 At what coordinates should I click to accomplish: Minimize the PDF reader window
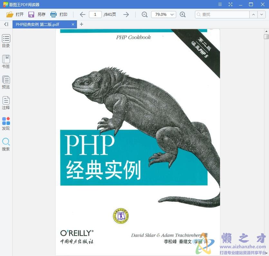click(241, 5)
